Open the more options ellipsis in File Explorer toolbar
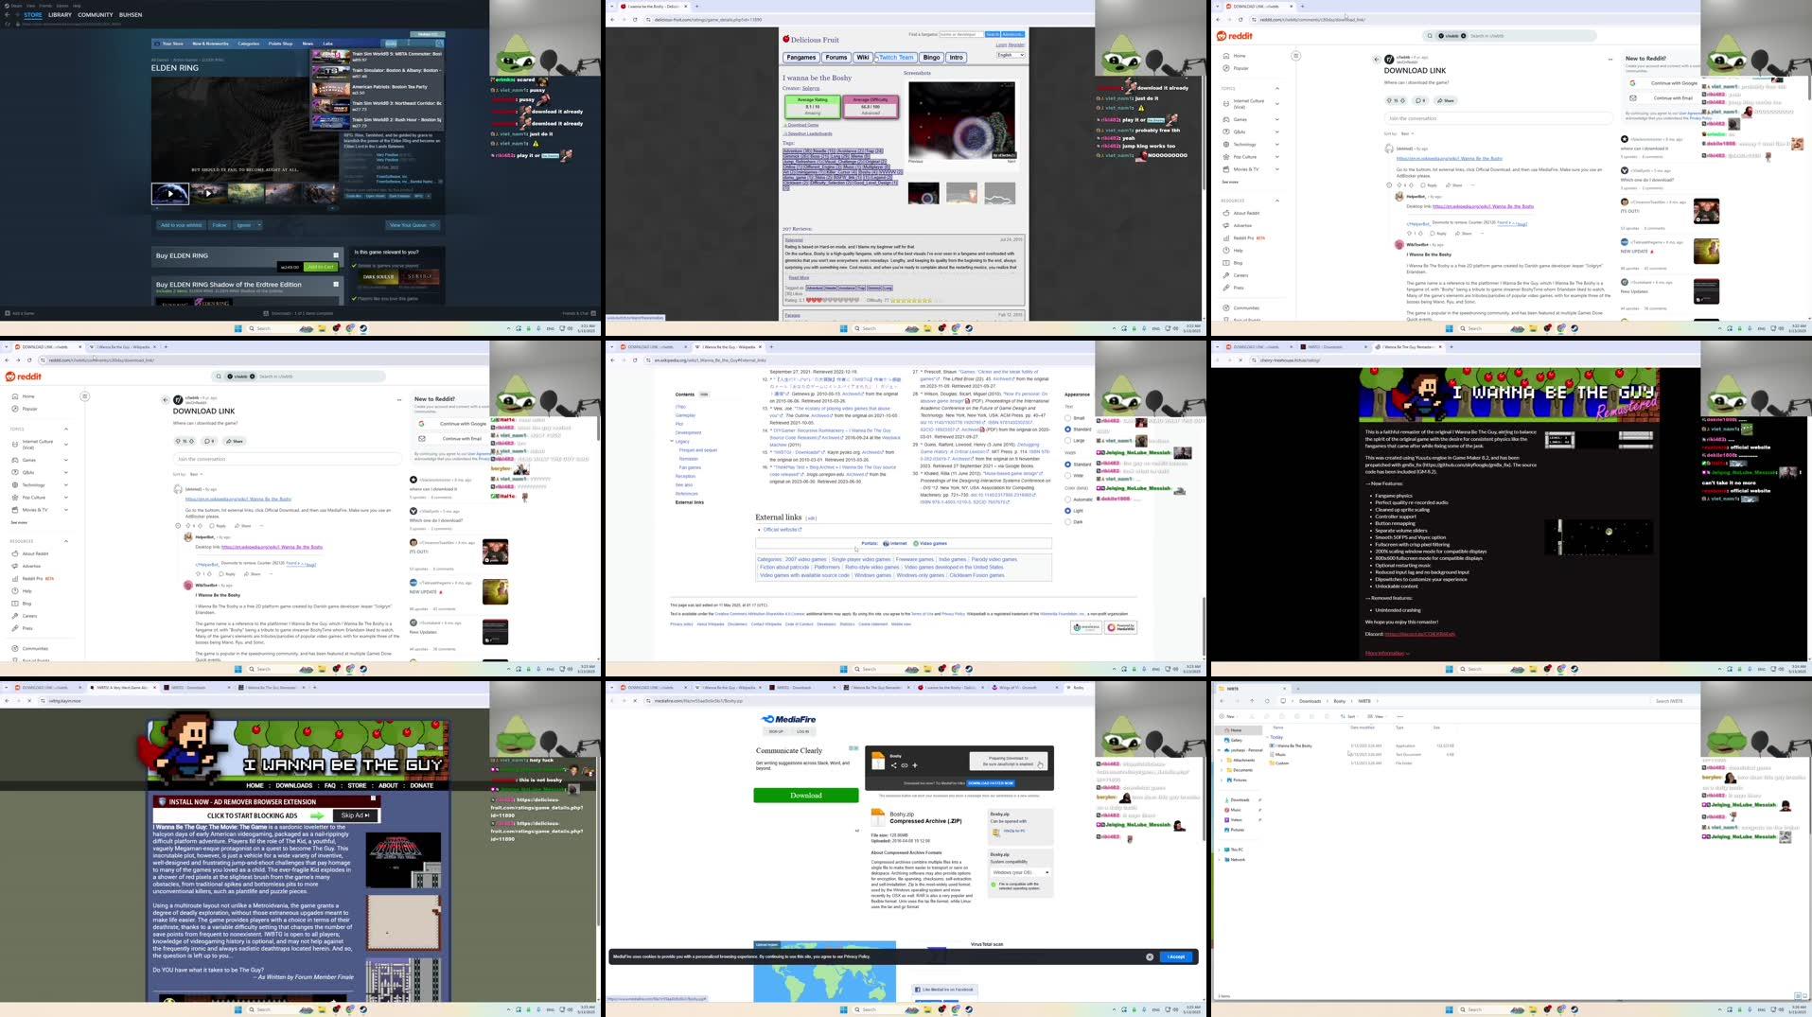Image resolution: width=1812 pixels, height=1017 pixels. pyautogui.click(x=1399, y=716)
